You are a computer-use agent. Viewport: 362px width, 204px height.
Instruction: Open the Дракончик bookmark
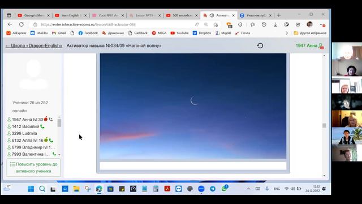[x=113, y=33]
